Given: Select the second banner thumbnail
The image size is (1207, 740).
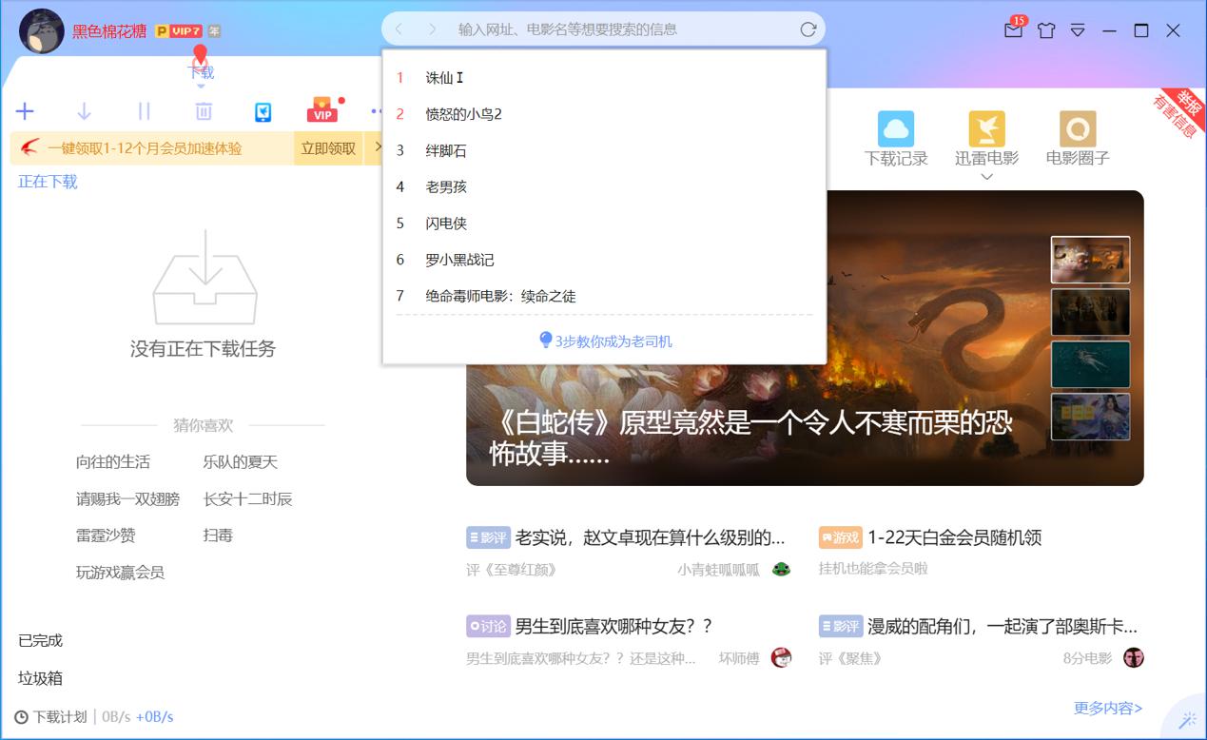Looking at the screenshot, I should pos(1090,312).
